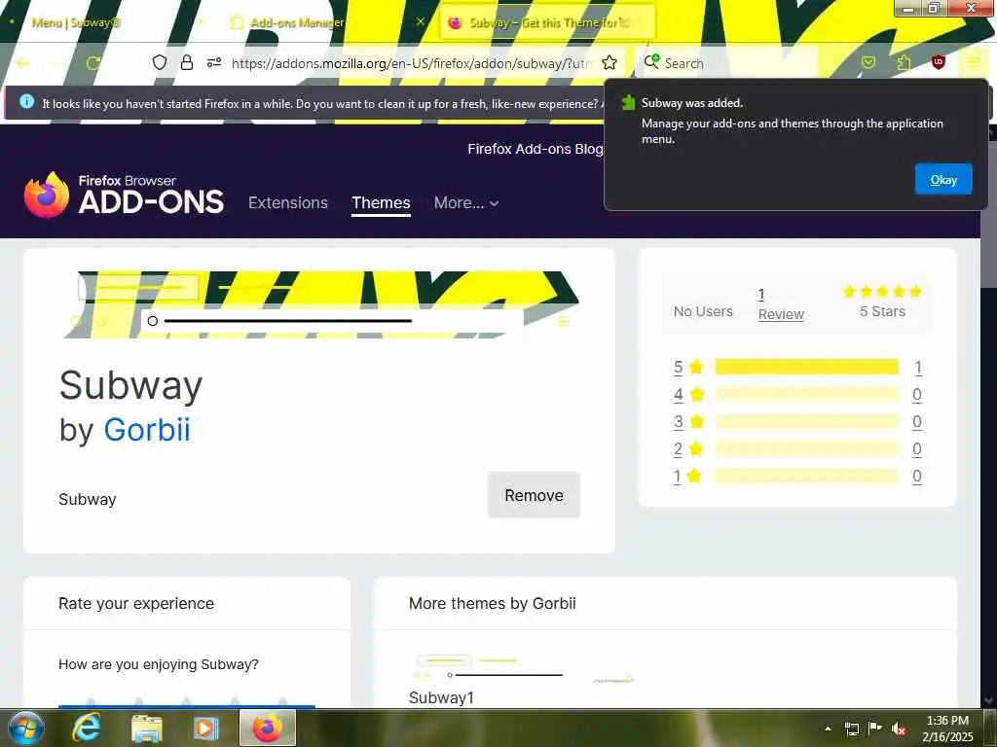The width and height of the screenshot is (997, 747).
Task: Click the 3-star rating bar
Action: [x=807, y=421]
